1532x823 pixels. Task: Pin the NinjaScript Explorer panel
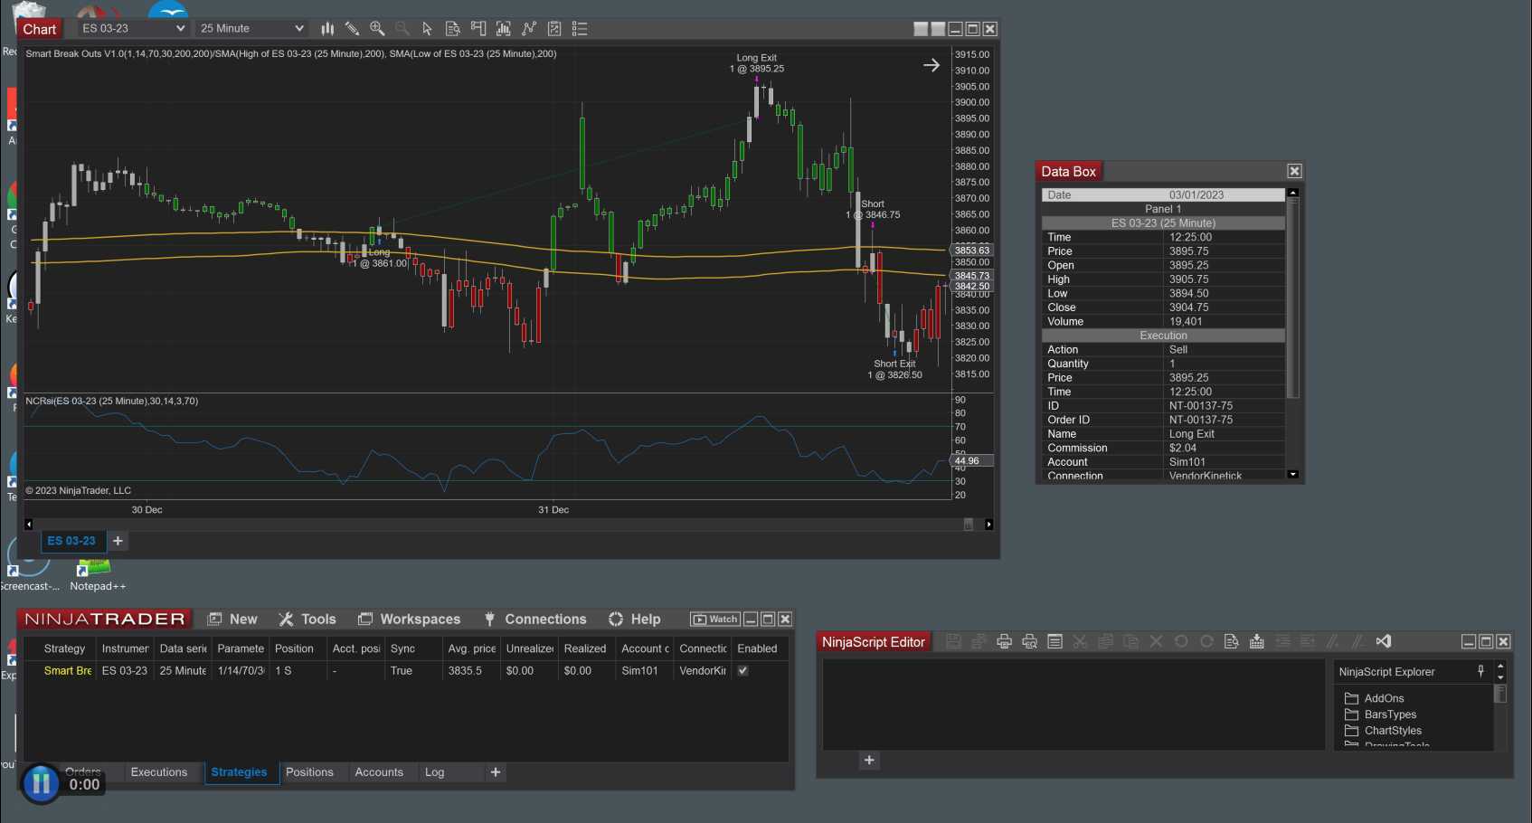[1480, 671]
